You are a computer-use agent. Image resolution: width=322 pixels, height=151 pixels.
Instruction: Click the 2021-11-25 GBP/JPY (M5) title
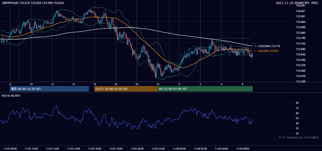pyautogui.click(x=297, y=3)
